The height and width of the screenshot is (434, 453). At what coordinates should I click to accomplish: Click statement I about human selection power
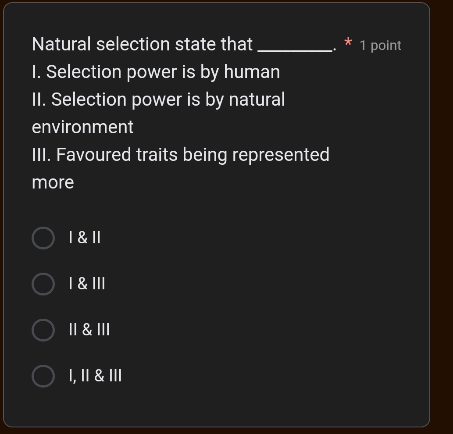pyautogui.click(x=156, y=71)
